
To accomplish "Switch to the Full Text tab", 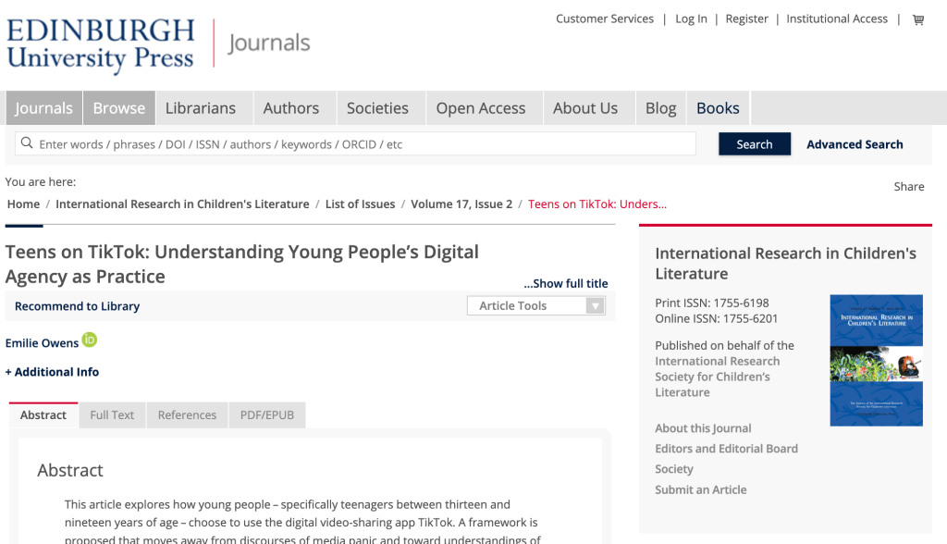I will pyautogui.click(x=112, y=415).
